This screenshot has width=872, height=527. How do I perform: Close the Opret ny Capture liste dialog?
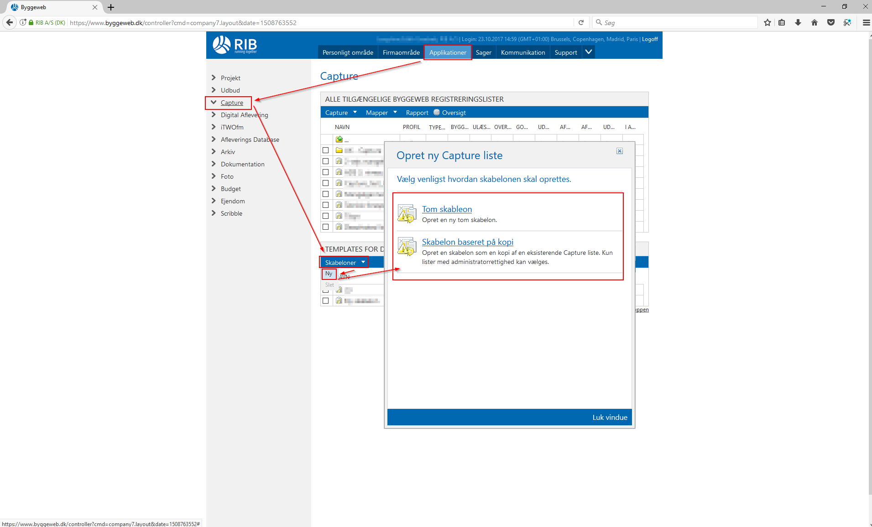click(x=620, y=151)
